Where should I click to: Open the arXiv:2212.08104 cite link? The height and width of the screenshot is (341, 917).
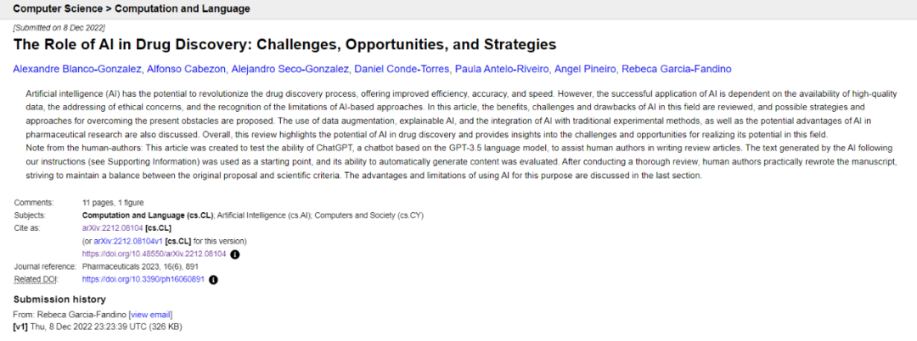pyautogui.click(x=112, y=227)
